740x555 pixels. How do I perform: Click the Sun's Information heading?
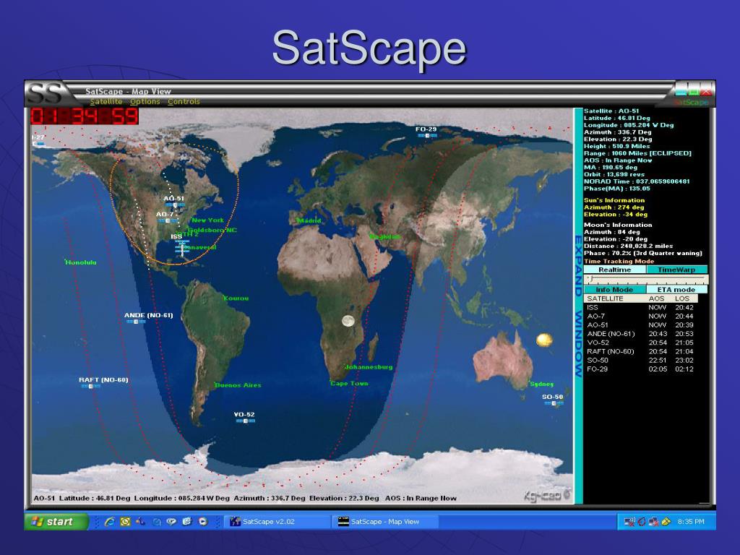click(x=614, y=200)
